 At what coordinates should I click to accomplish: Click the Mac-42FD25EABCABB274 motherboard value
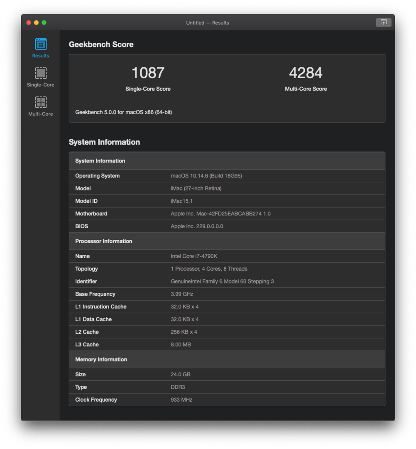220,214
